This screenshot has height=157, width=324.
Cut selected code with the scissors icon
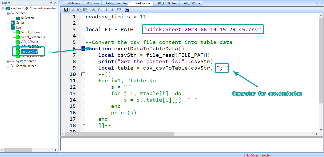73,10
